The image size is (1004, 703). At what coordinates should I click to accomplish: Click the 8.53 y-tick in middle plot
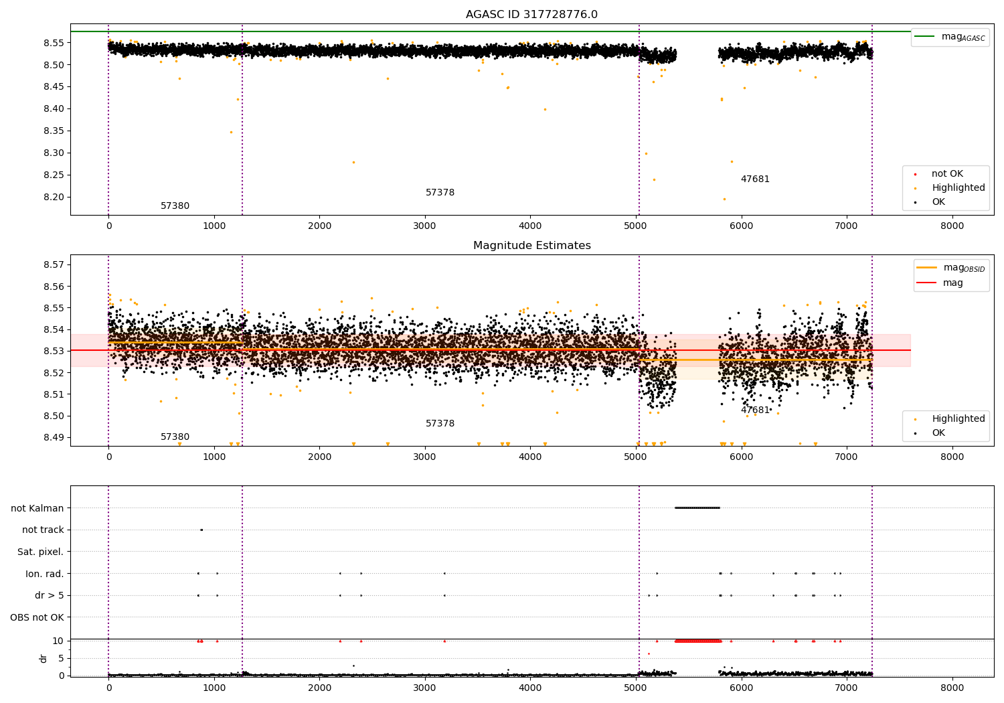point(54,351)
